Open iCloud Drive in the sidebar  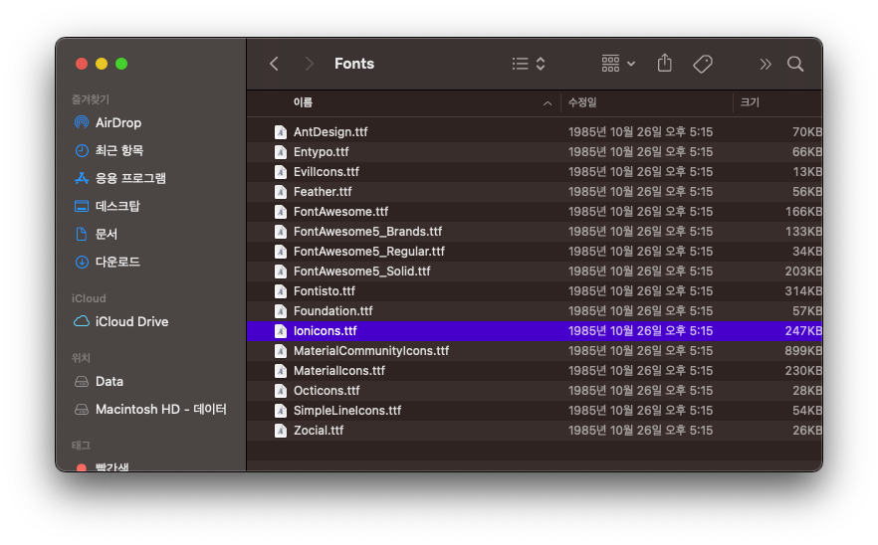131,322
